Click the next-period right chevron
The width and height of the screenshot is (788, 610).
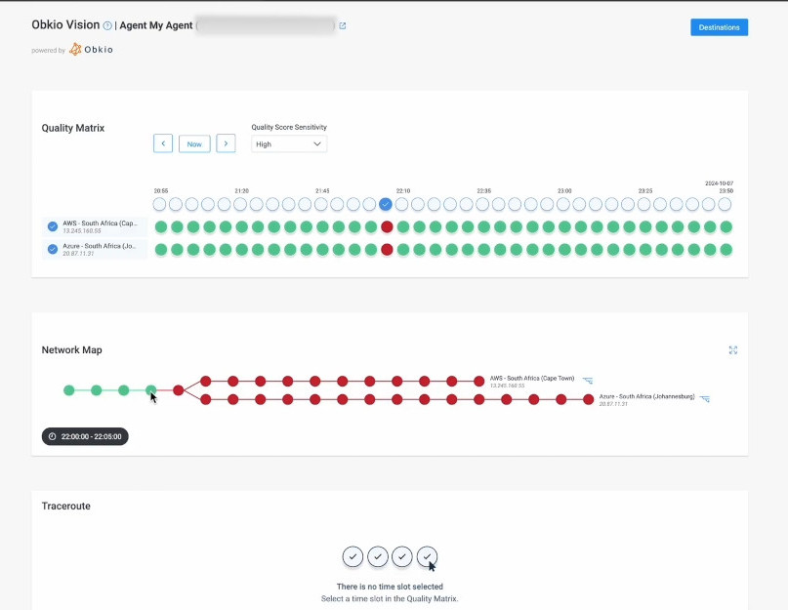[226, 142]
